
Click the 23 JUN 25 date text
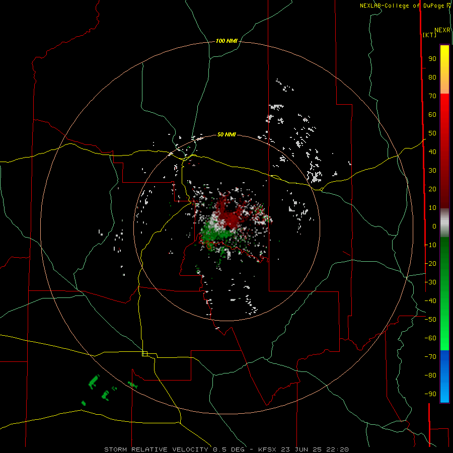point(301,449)
